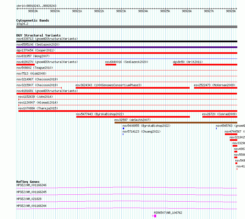Open nsv7513 (Kidd2008) variant label

point(31,73)
